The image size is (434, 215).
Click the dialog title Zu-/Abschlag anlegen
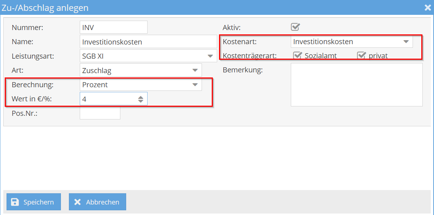46,7
